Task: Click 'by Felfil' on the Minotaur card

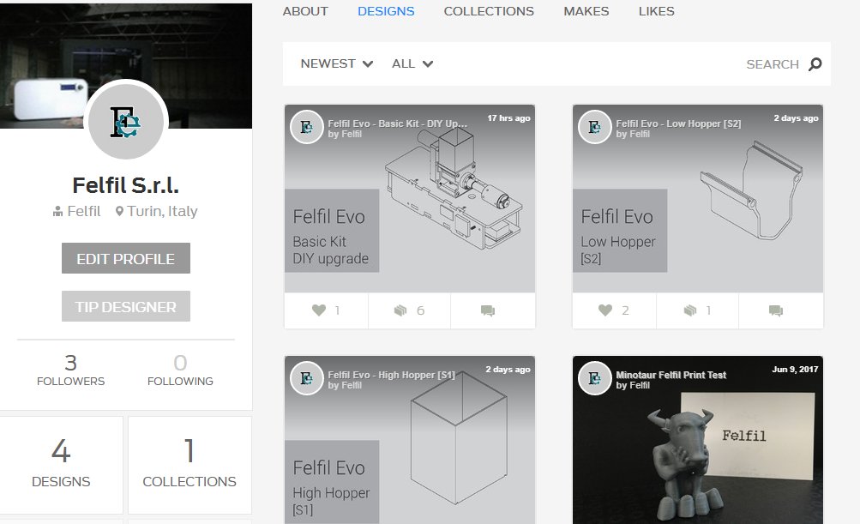Action: [x=633, y=385]
